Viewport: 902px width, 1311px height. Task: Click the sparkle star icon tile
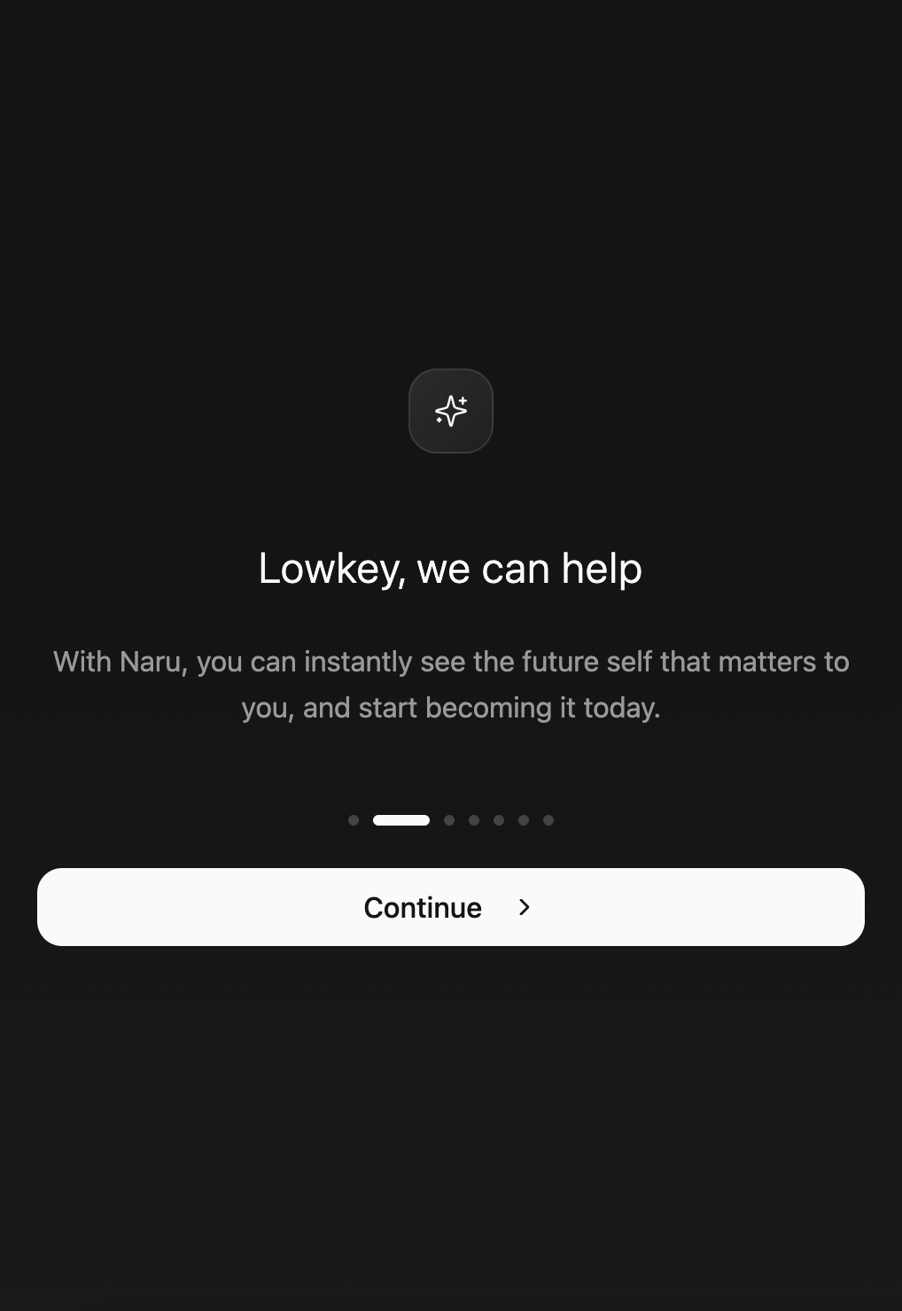point(451,411)
